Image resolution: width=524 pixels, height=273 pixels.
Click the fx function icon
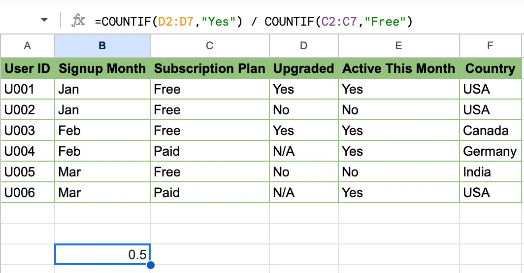(78, 21)
